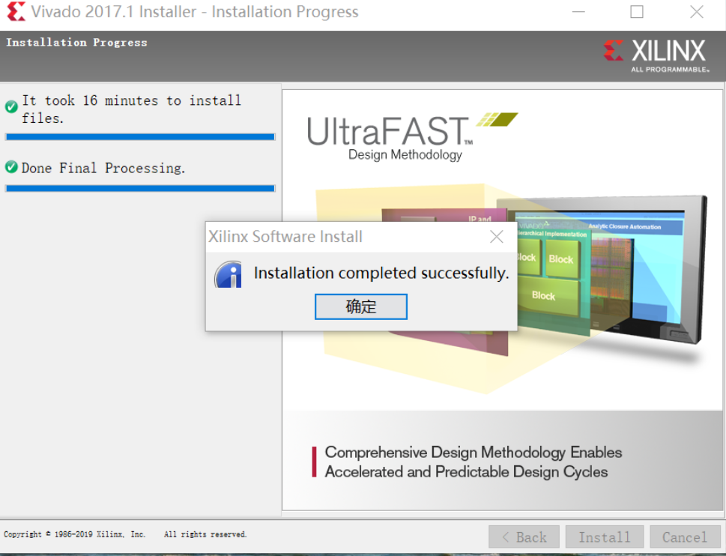Click the "Done Final Processing." text
This screenshot has width=726, height=556.
[103, 168]
